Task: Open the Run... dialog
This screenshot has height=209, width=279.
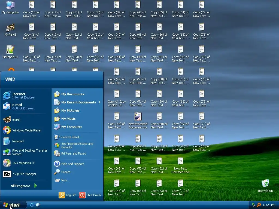Action: coord(78,180)
